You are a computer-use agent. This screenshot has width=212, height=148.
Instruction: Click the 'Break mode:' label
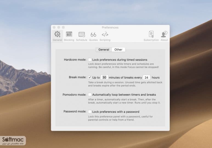(77, 77)
